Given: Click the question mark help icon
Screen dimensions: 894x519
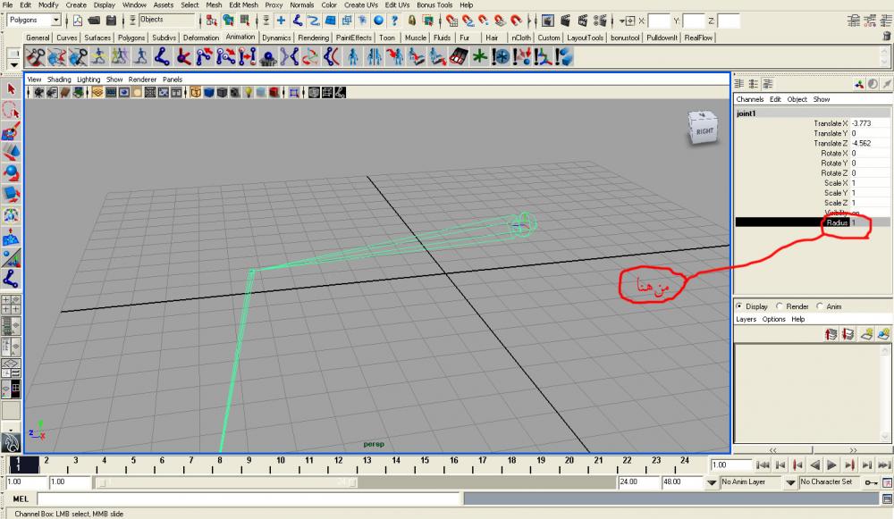Looking at the screenshot, I should click(394, 21).
